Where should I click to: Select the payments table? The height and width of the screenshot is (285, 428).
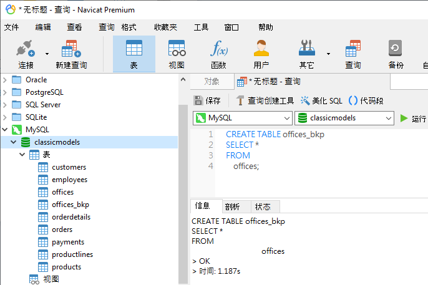(x=68, y=242)
